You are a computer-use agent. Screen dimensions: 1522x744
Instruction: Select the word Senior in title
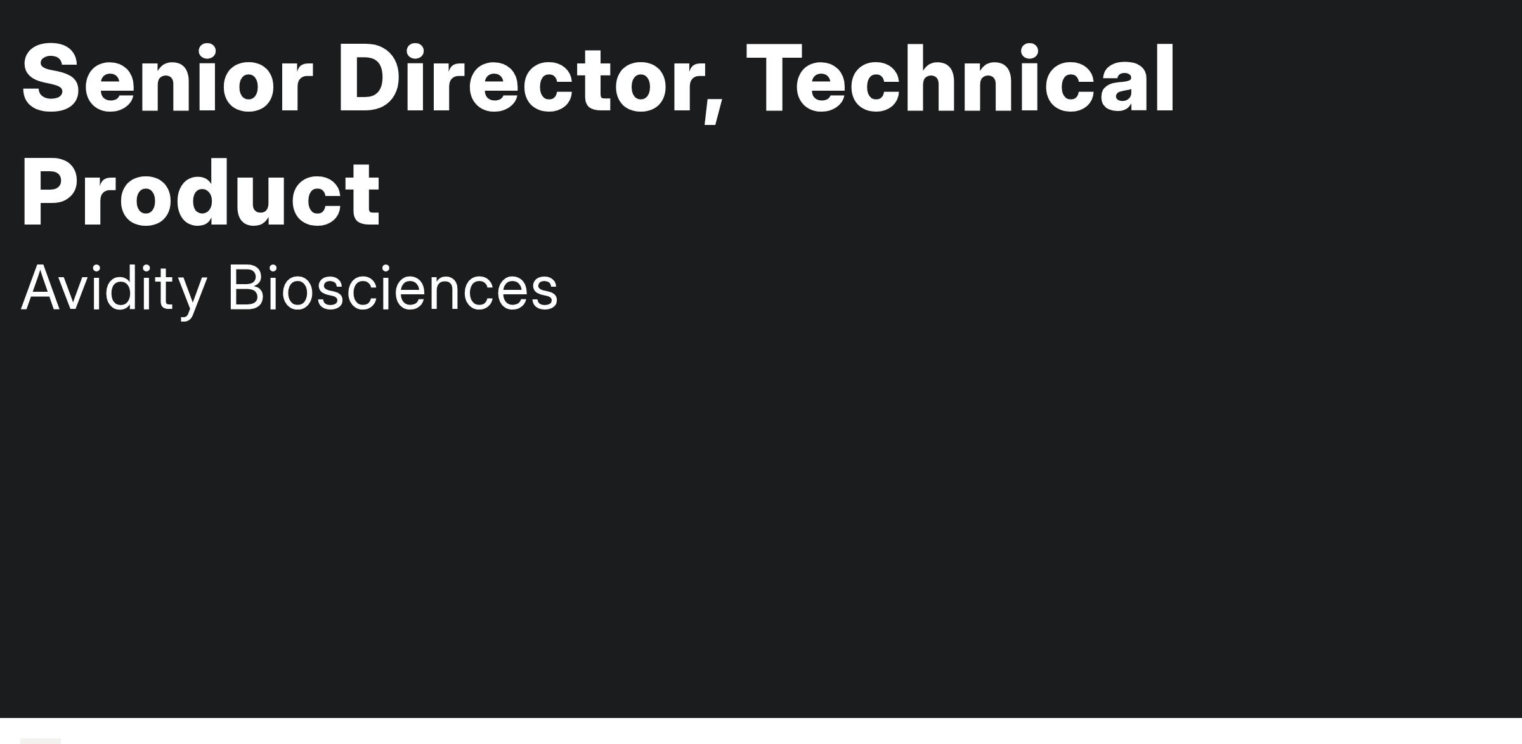(x=167, y=79)
